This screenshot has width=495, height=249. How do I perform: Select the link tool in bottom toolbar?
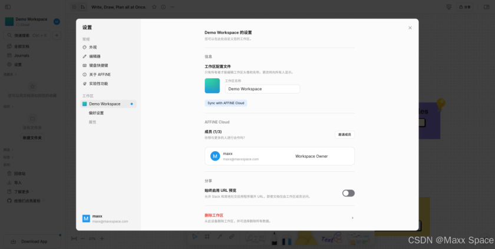(232, 237)
